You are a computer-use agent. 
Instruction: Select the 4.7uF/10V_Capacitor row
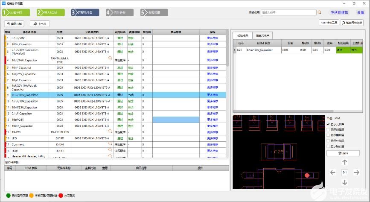point(115,101)
